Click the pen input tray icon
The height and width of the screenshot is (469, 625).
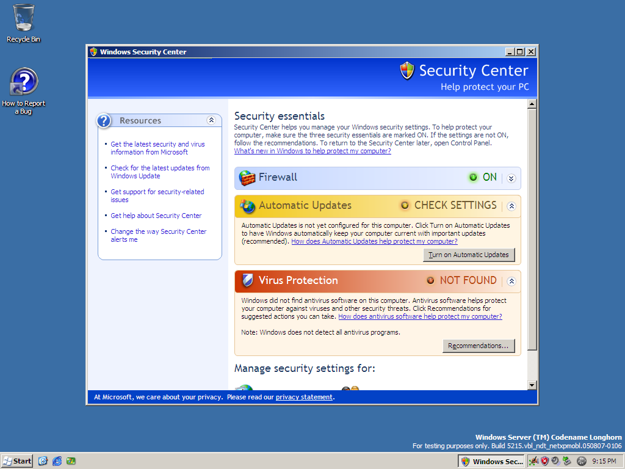pos(533,462)
